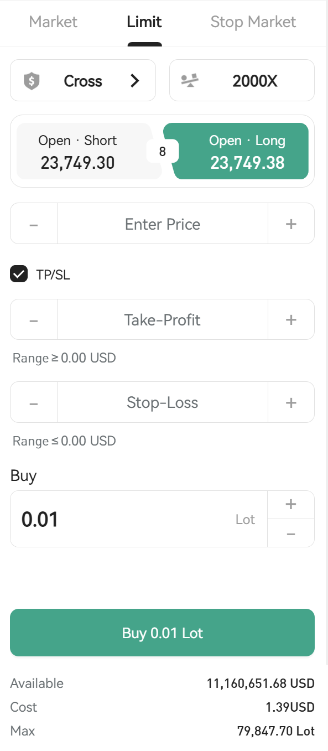
Task: Switch to the Market order tab
Action: pos(53,22)
